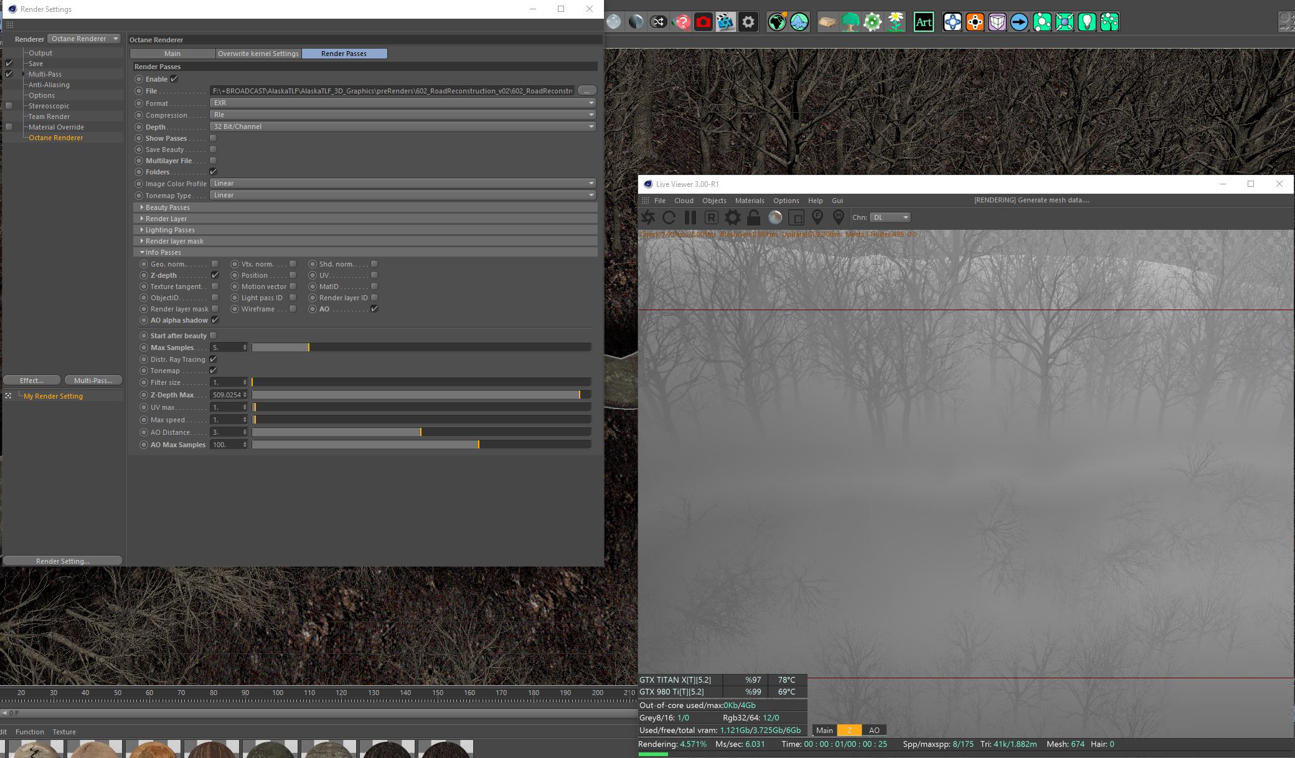Select the focus picker F pin icon
The width and height of the screenshot is (1295, 758).
pos(817,217)
